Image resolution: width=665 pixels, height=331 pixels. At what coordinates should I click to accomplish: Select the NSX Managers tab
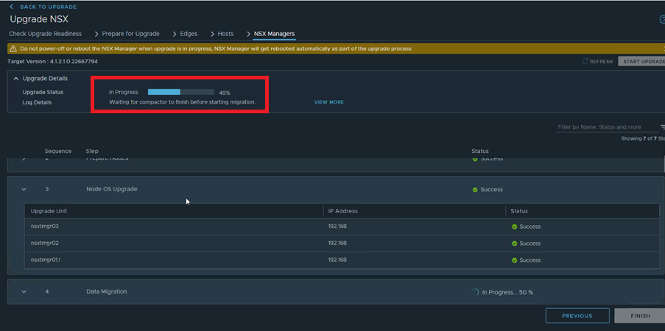point(275,34)
